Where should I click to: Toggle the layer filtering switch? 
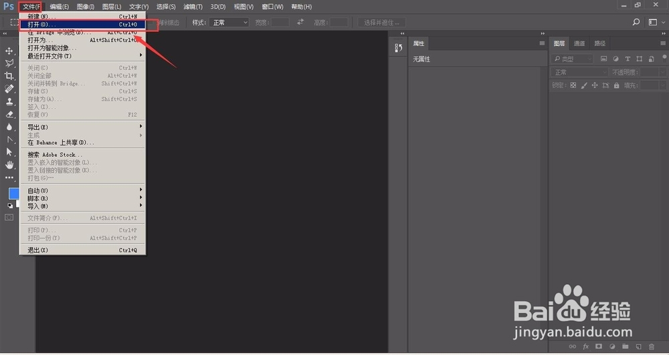(665, 57)
